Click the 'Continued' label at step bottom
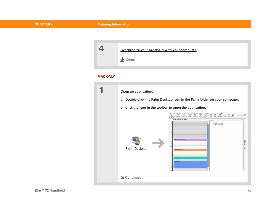263x204 pixels. (x=133, y=177)
